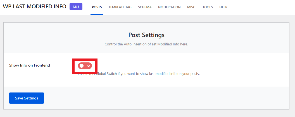Select the Misc. tab

(x=192, y=7)
